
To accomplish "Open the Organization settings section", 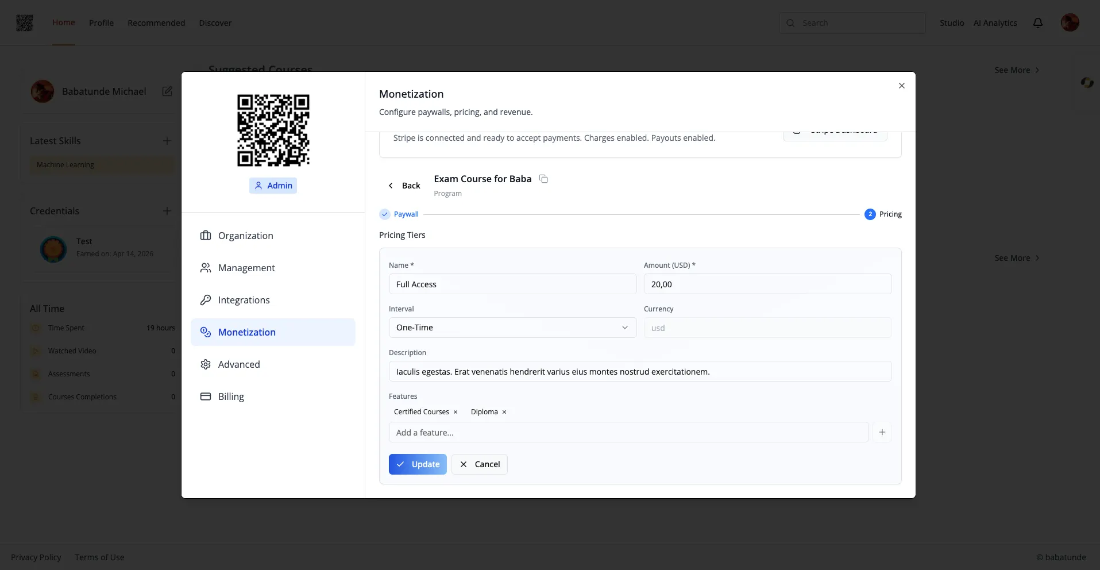I will pyautogui.click(x=273, y=236).
